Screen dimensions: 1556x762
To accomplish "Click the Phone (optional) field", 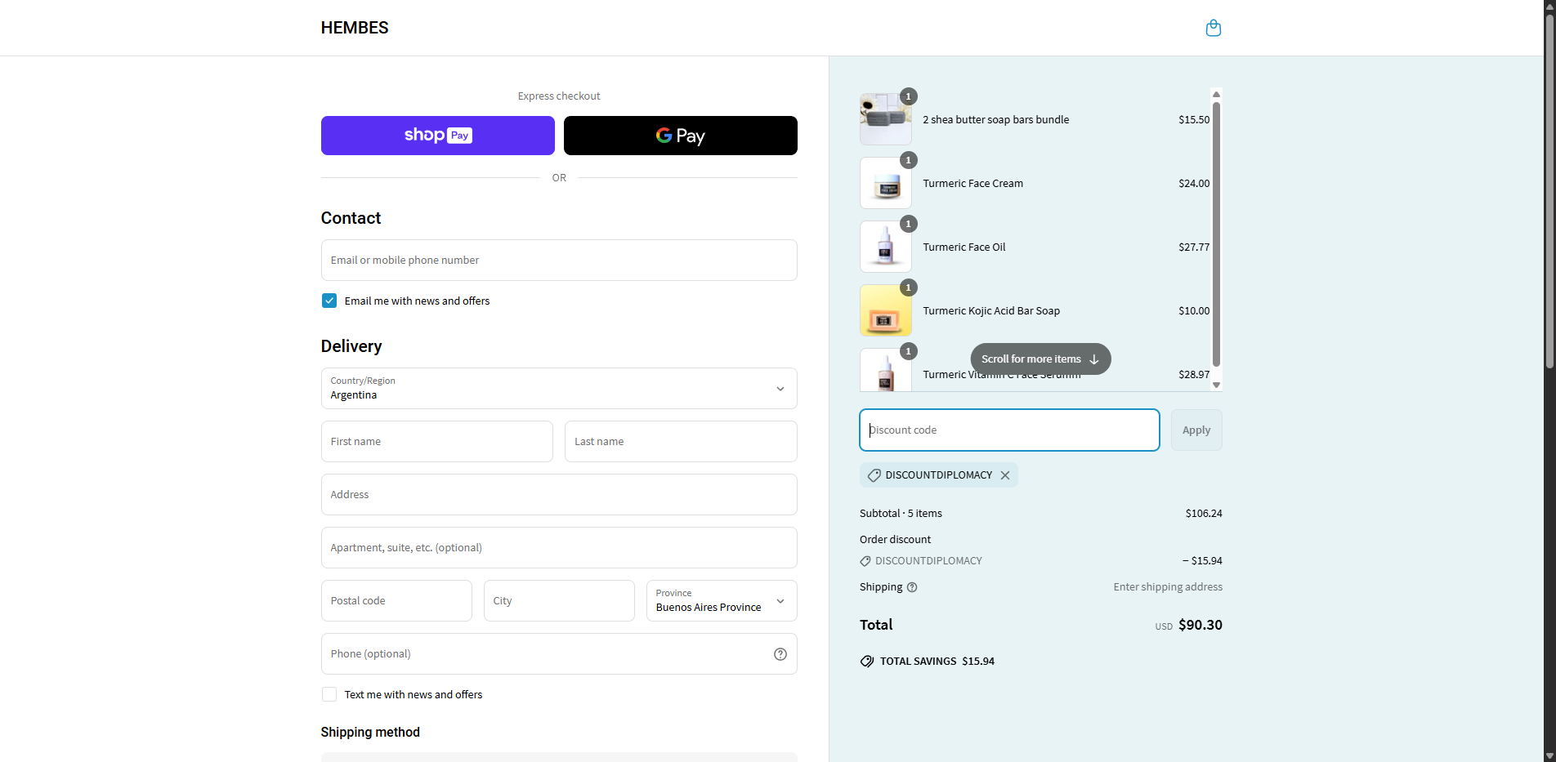I will (559, 654).
